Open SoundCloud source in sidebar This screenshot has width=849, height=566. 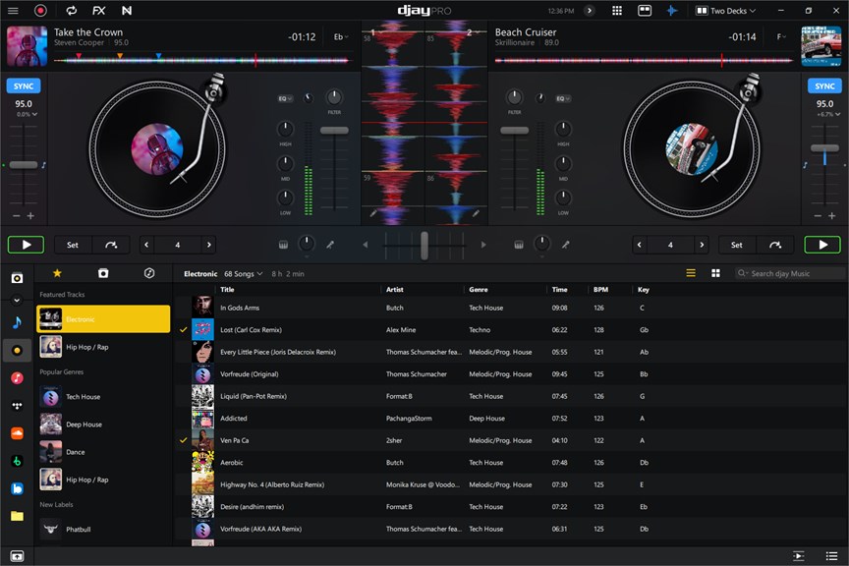tap(17, 433)
